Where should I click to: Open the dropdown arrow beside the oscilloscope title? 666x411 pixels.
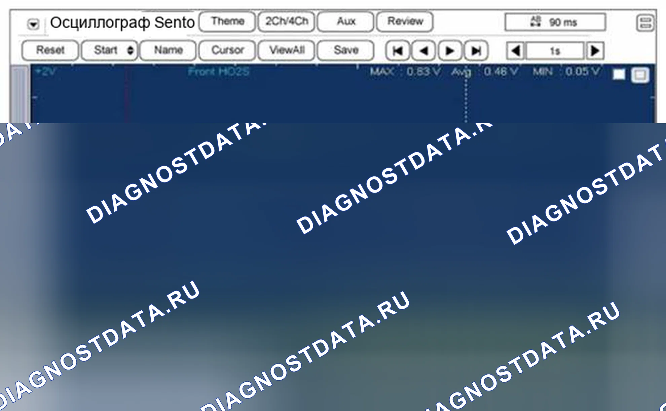[x=33, y=24]
